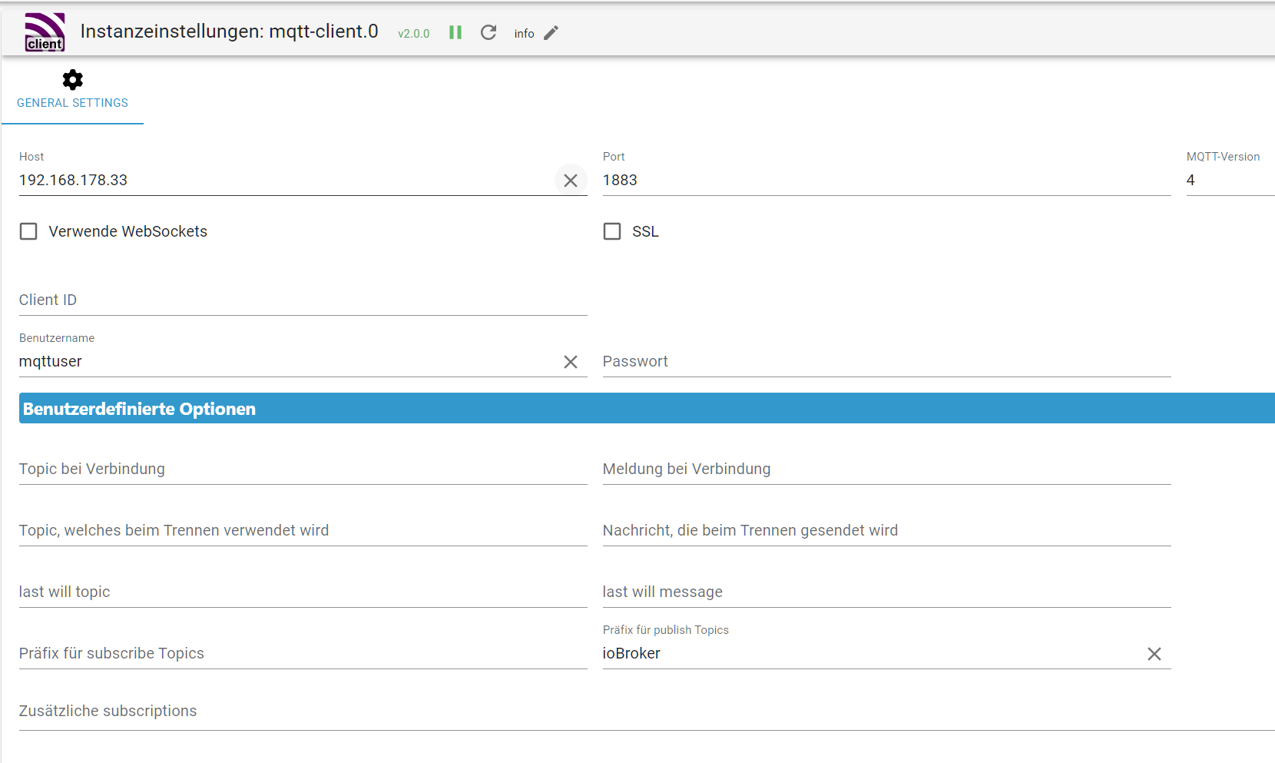Click the MQTT-Version field
1275x763 pixels.
click(x=1230, y=181)
